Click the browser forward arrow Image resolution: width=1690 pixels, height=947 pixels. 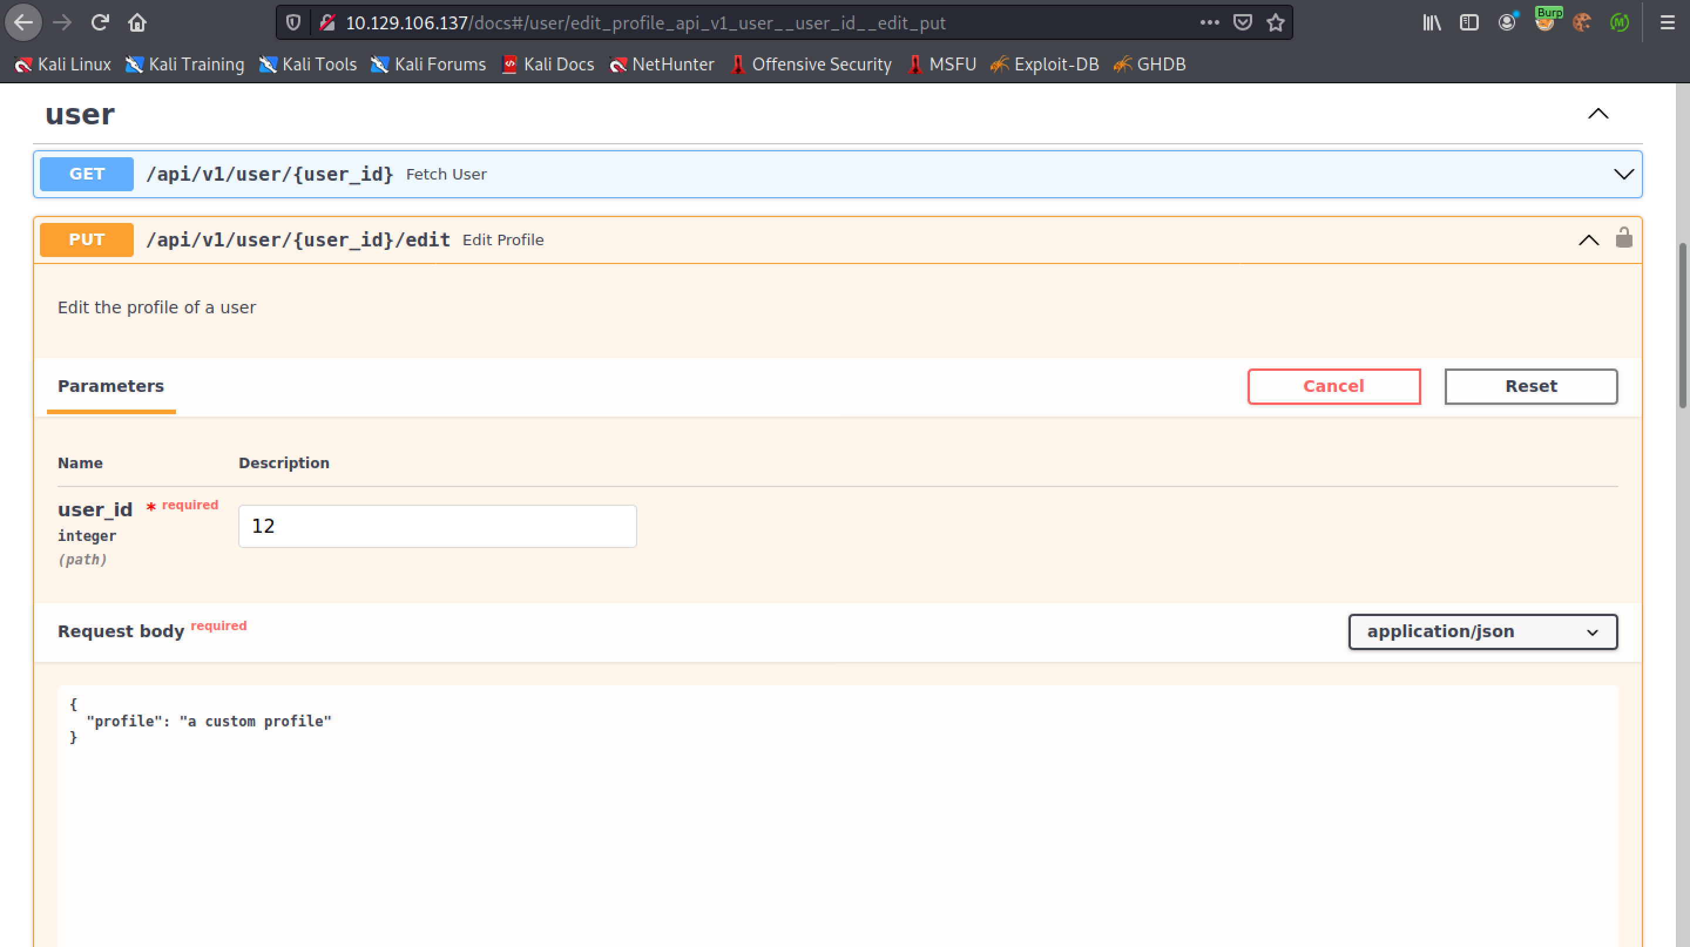(62, 23)
